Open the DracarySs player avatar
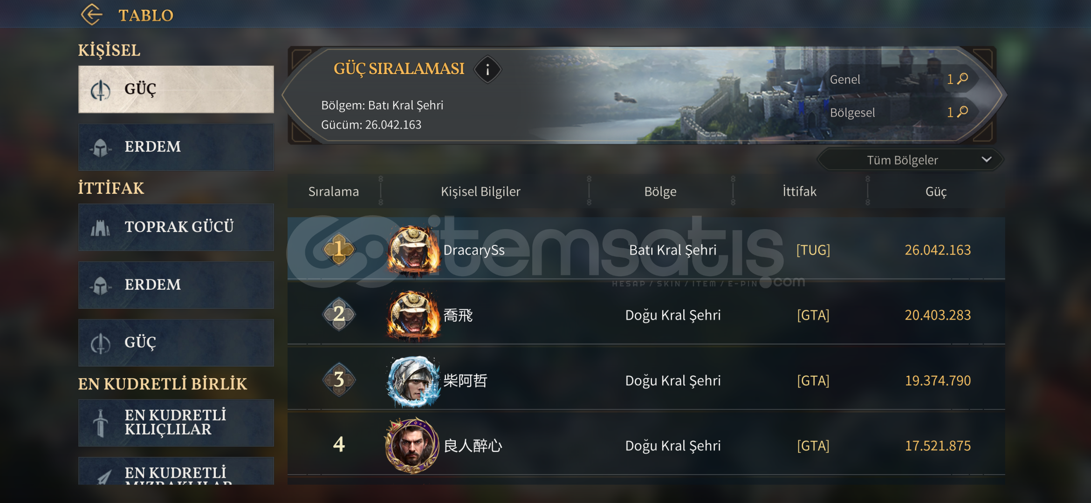 [x=413, y=250]
